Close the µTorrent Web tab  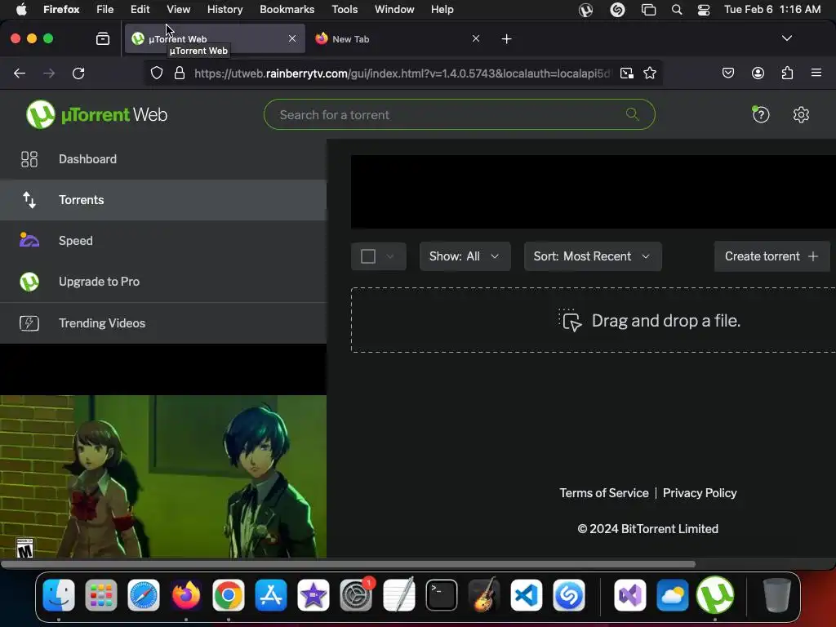click(292, 38)
